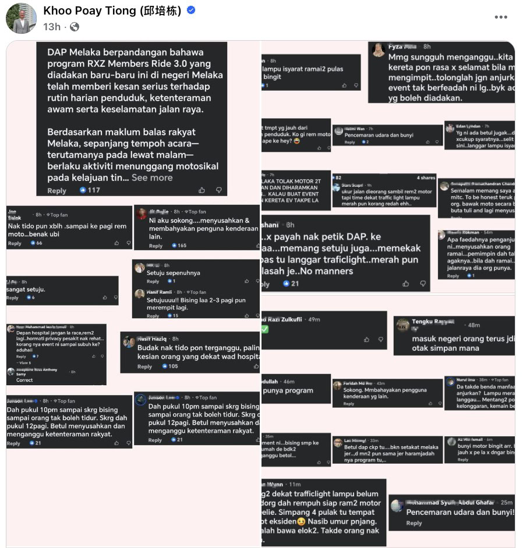
Task: Open the post options three-dot menu
Action: [501, 17]
